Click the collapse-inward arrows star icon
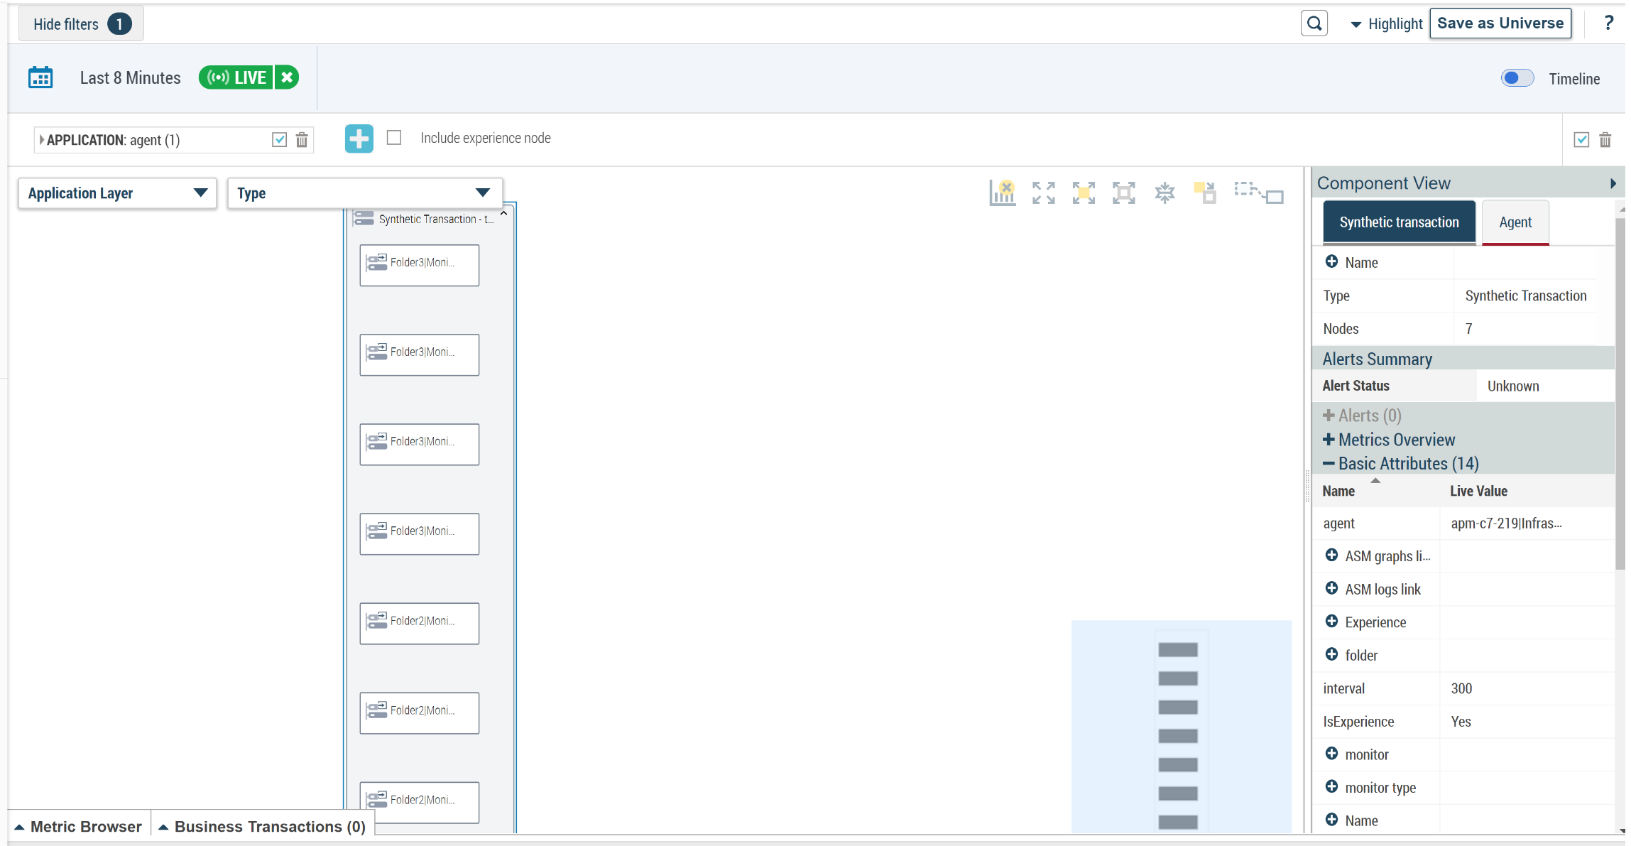The width and height of the screenshot is (1631, 846). [1164, 192]
